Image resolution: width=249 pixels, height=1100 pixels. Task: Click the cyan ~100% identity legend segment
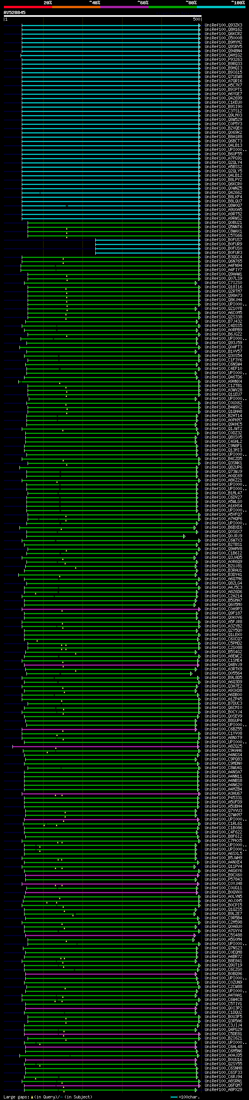[221, 7]
